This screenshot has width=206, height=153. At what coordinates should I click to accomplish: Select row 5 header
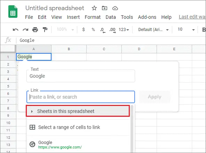point(8,86)
